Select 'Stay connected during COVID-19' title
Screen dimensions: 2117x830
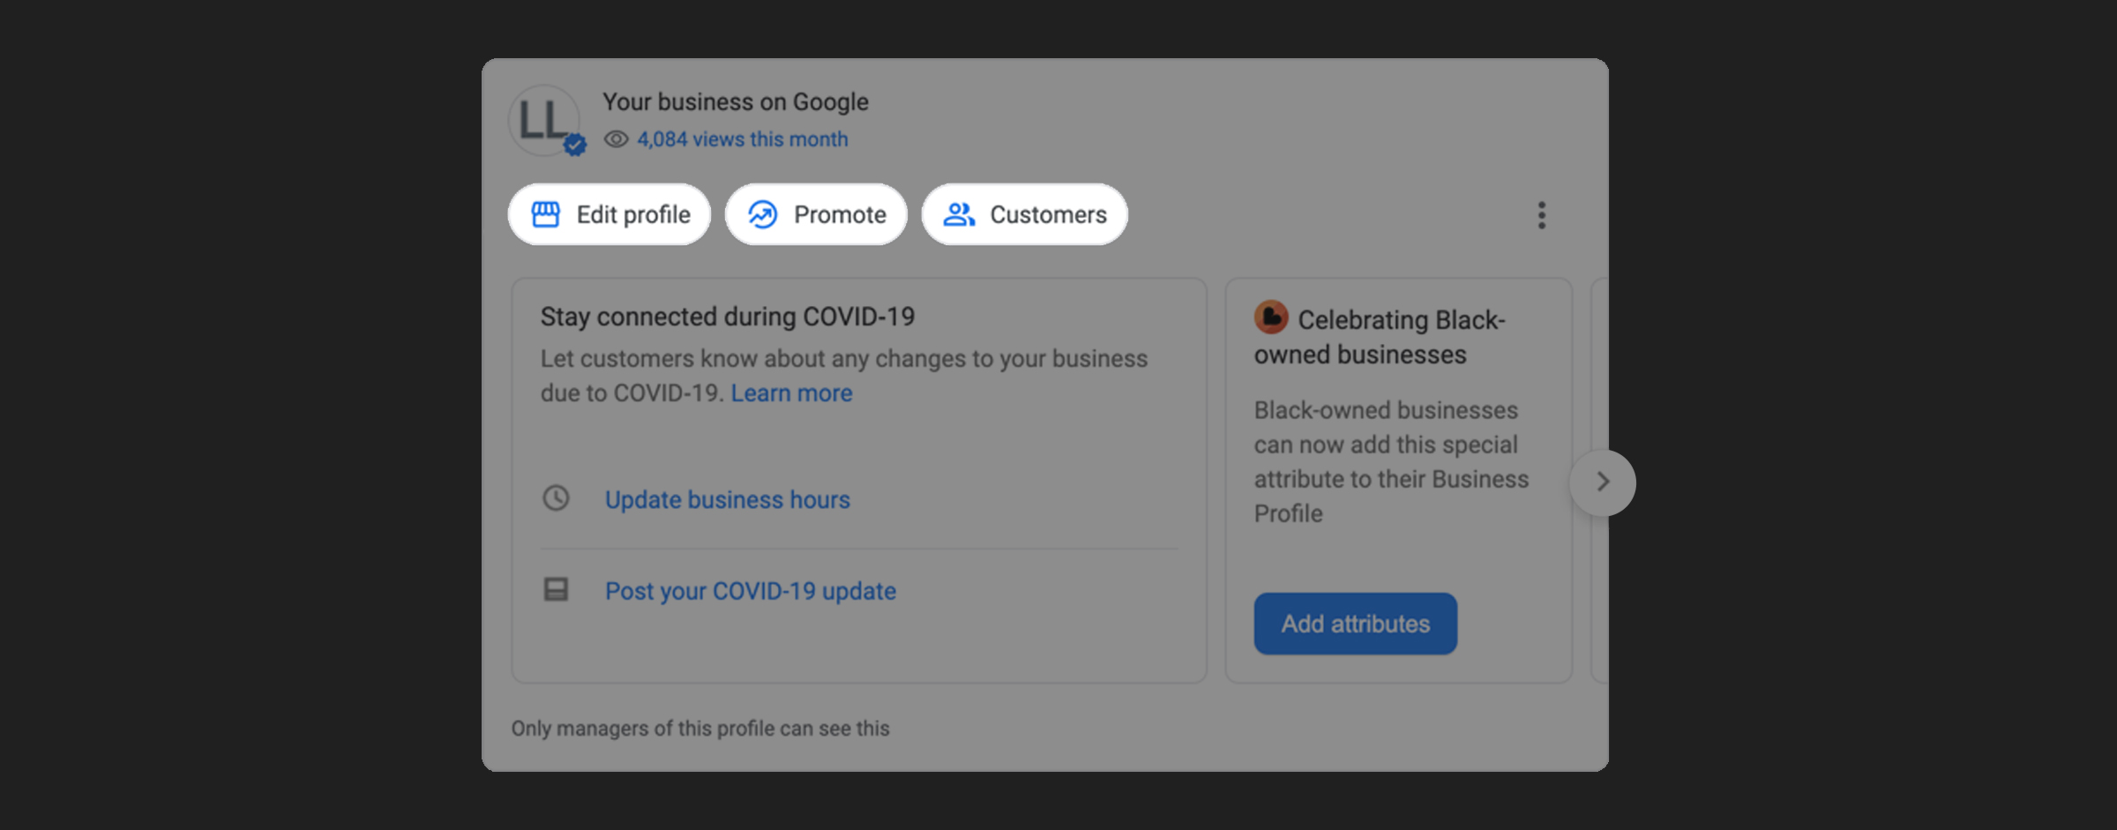point(728,317)
